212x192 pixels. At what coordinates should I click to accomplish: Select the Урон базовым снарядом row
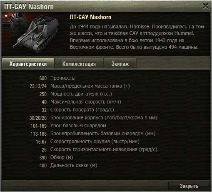tap(68, 126)
